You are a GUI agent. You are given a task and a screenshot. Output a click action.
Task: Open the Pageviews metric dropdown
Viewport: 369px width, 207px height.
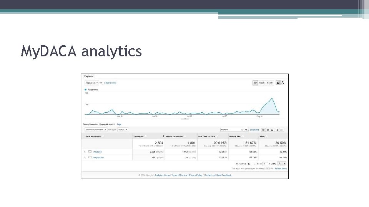point(92,83)
